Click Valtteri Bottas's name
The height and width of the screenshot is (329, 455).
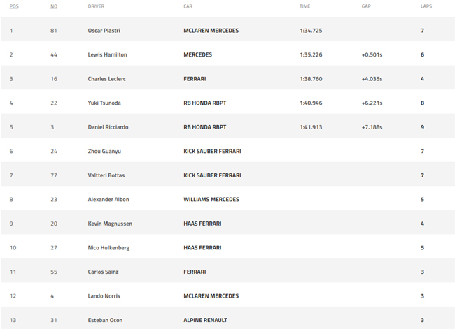click(x=106, y=175)
